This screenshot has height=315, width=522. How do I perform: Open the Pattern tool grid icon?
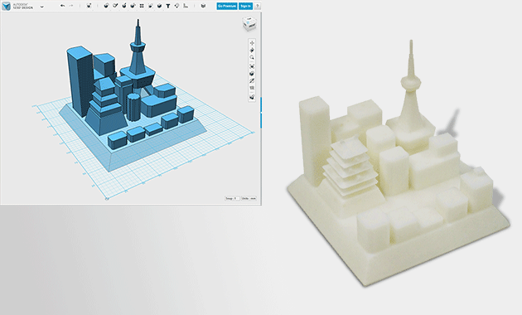click(x=142, y=6)
